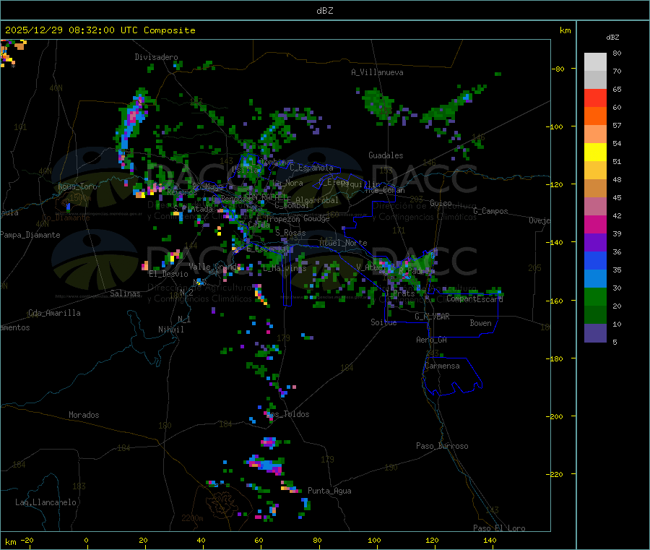The image size is (650, 550).
Task: Click the Atuel_Norte label
Action: (343, 243)
